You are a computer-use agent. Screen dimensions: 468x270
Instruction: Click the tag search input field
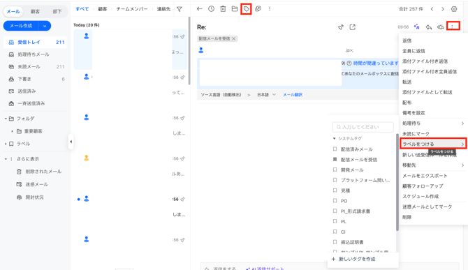(x=363, y=127)
